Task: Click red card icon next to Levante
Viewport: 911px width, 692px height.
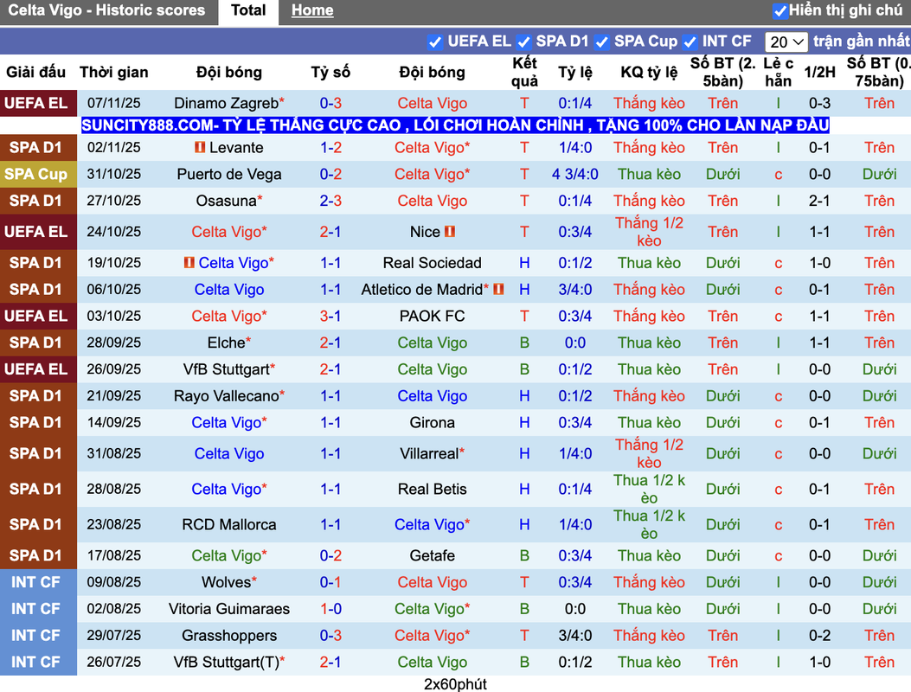Action: click(200, 147)
